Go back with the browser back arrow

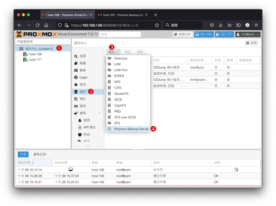point(20,25)
